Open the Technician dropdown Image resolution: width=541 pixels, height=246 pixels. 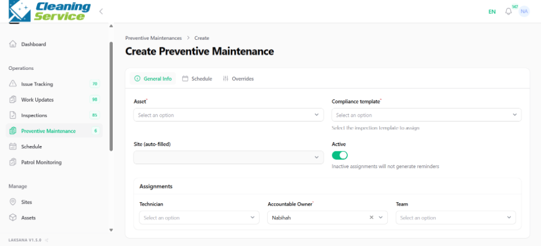point(199,217)
